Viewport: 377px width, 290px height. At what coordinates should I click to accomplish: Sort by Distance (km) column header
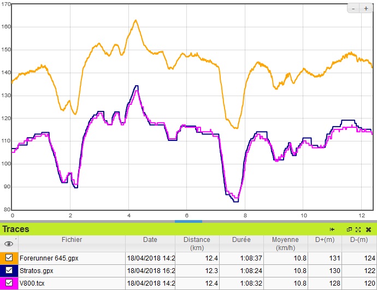[x=197, y=244]
